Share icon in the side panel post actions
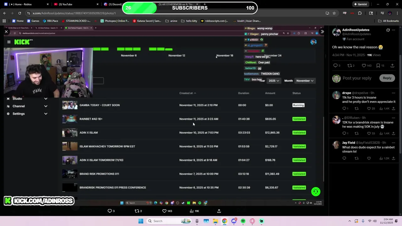The width and height of the screenshot is (402, 226). pos(392,66)
